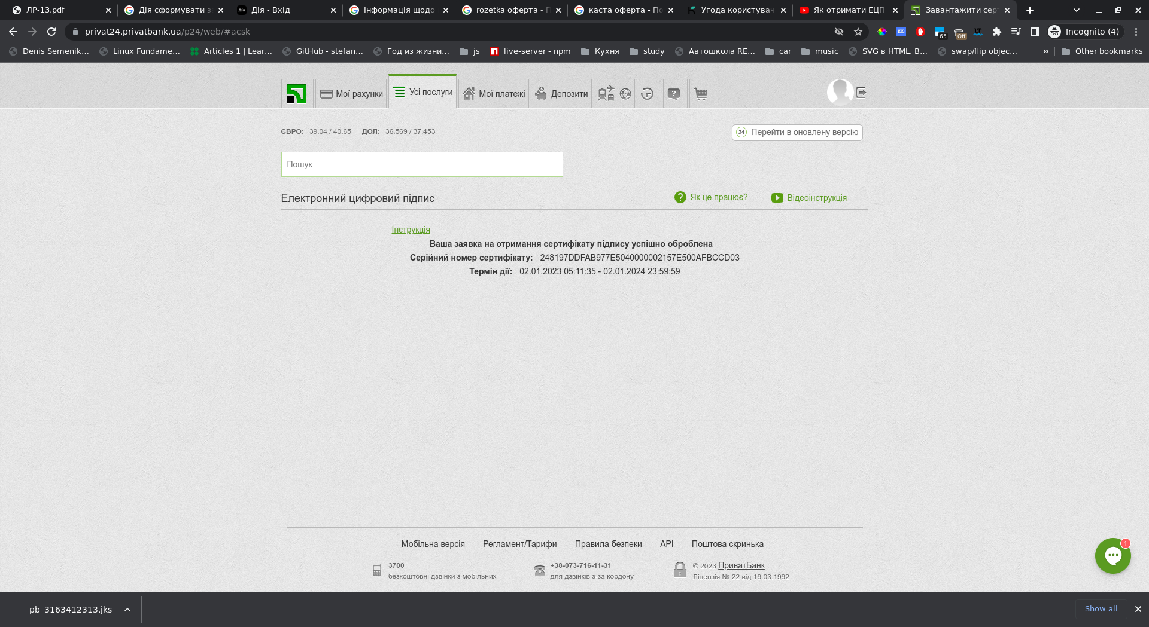Open the shopping cart icon

pos(700,94)
